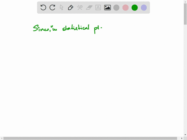Select the pen drawing tool
The height and width of the screenshot is (140, 187).
71,7
